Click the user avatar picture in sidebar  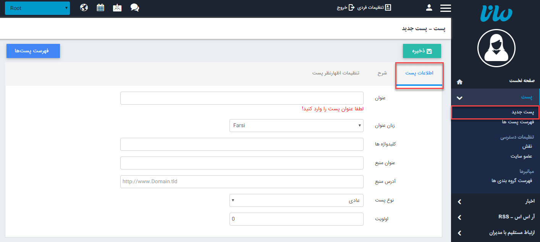496,48
